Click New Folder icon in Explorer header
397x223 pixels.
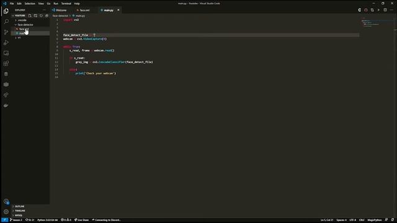pyautogui.click(x=35, y=15)
